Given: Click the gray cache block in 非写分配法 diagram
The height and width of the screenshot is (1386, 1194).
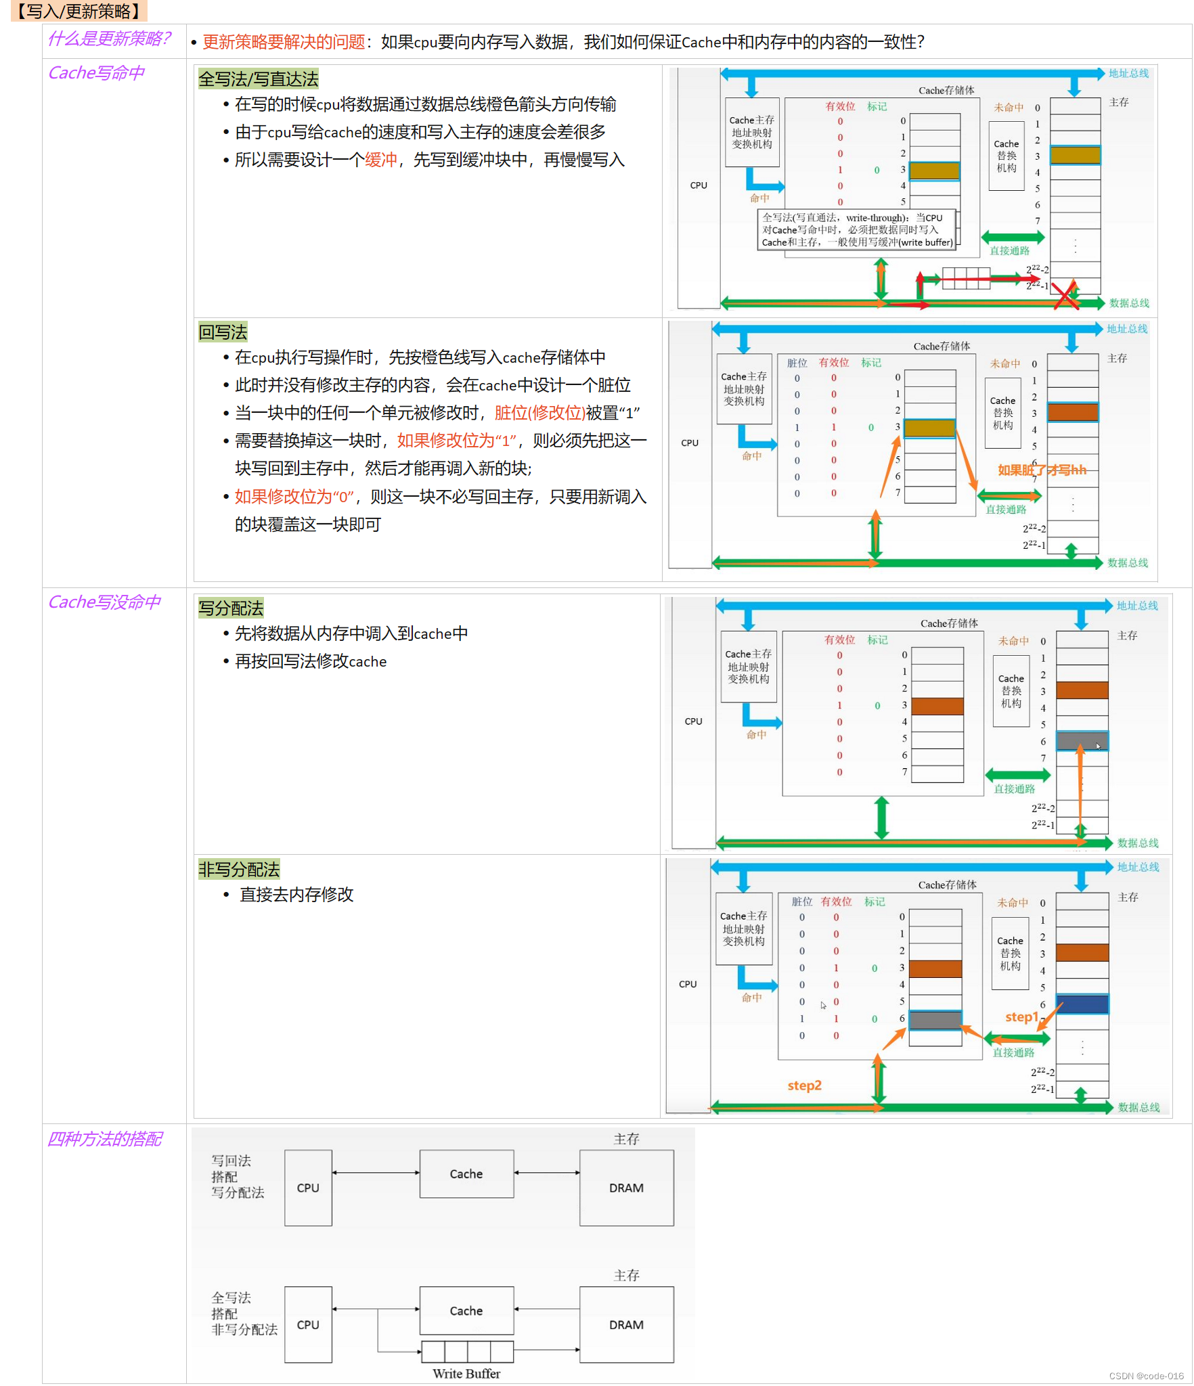Looking at the screenshot, I should [x=935, y=1020].
